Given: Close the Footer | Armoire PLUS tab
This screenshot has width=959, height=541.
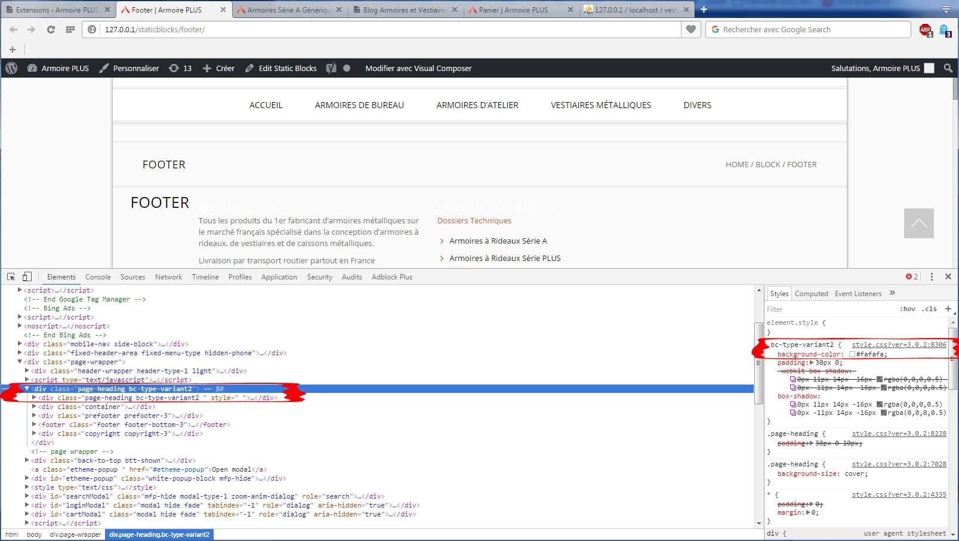Looking at the screenshot, I should 223,10.
